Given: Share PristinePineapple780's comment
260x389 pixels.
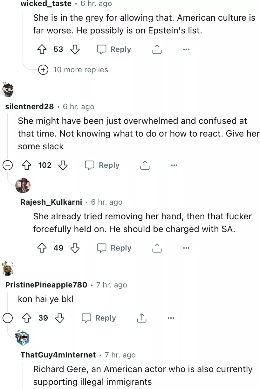Looking at the screenshot, I should pyautogui.click(x=141, y=318).
